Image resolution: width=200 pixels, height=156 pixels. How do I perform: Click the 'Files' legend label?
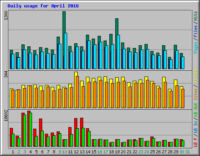click(x=196, y=31)
